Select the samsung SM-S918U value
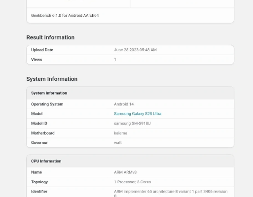253x197 pixels. 132,124
